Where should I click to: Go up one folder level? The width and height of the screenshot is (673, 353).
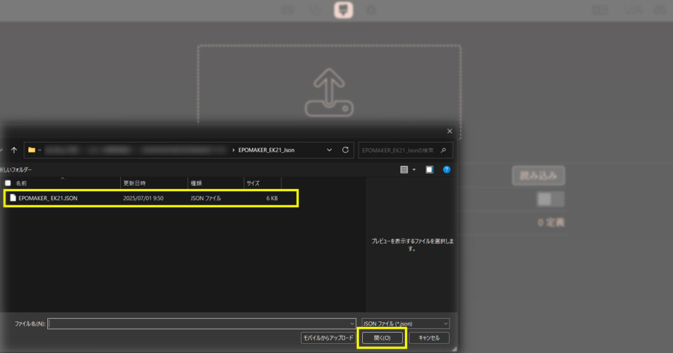coord(14,150)
